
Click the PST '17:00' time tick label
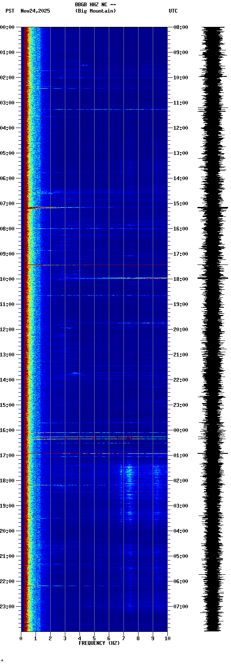pos(7,456)
